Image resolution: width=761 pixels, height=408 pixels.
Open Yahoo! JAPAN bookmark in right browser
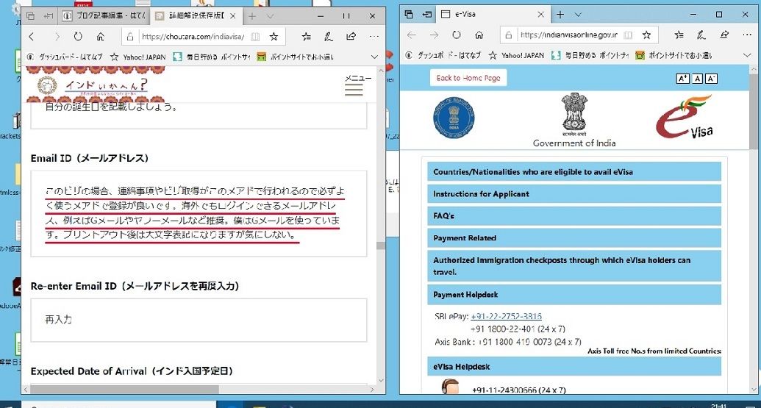coord(516,55)
